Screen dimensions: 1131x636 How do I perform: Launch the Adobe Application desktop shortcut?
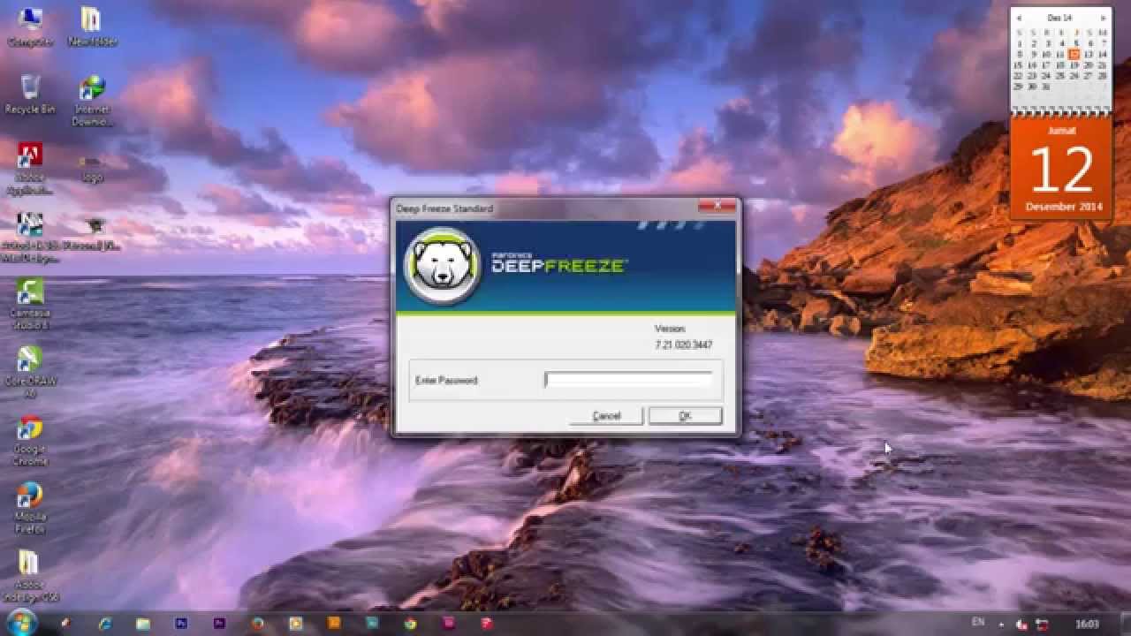pyautogui.click(x=29, y=168)
